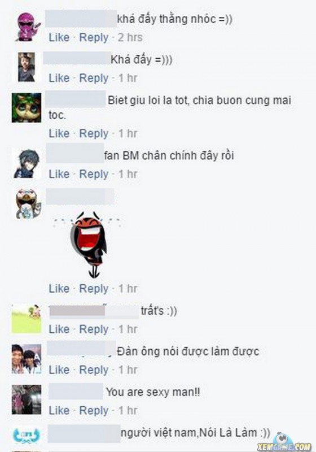316x452 pixels.
Task: Open avatar beside "You are sexy man!!"
Action: pos(27,399)
